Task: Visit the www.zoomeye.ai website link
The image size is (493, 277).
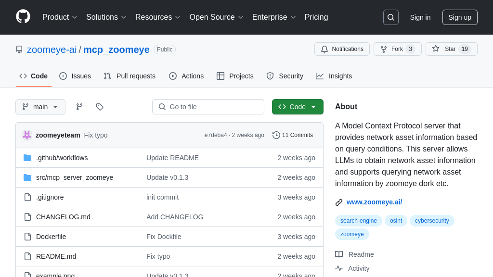Action: coord(374,202)
